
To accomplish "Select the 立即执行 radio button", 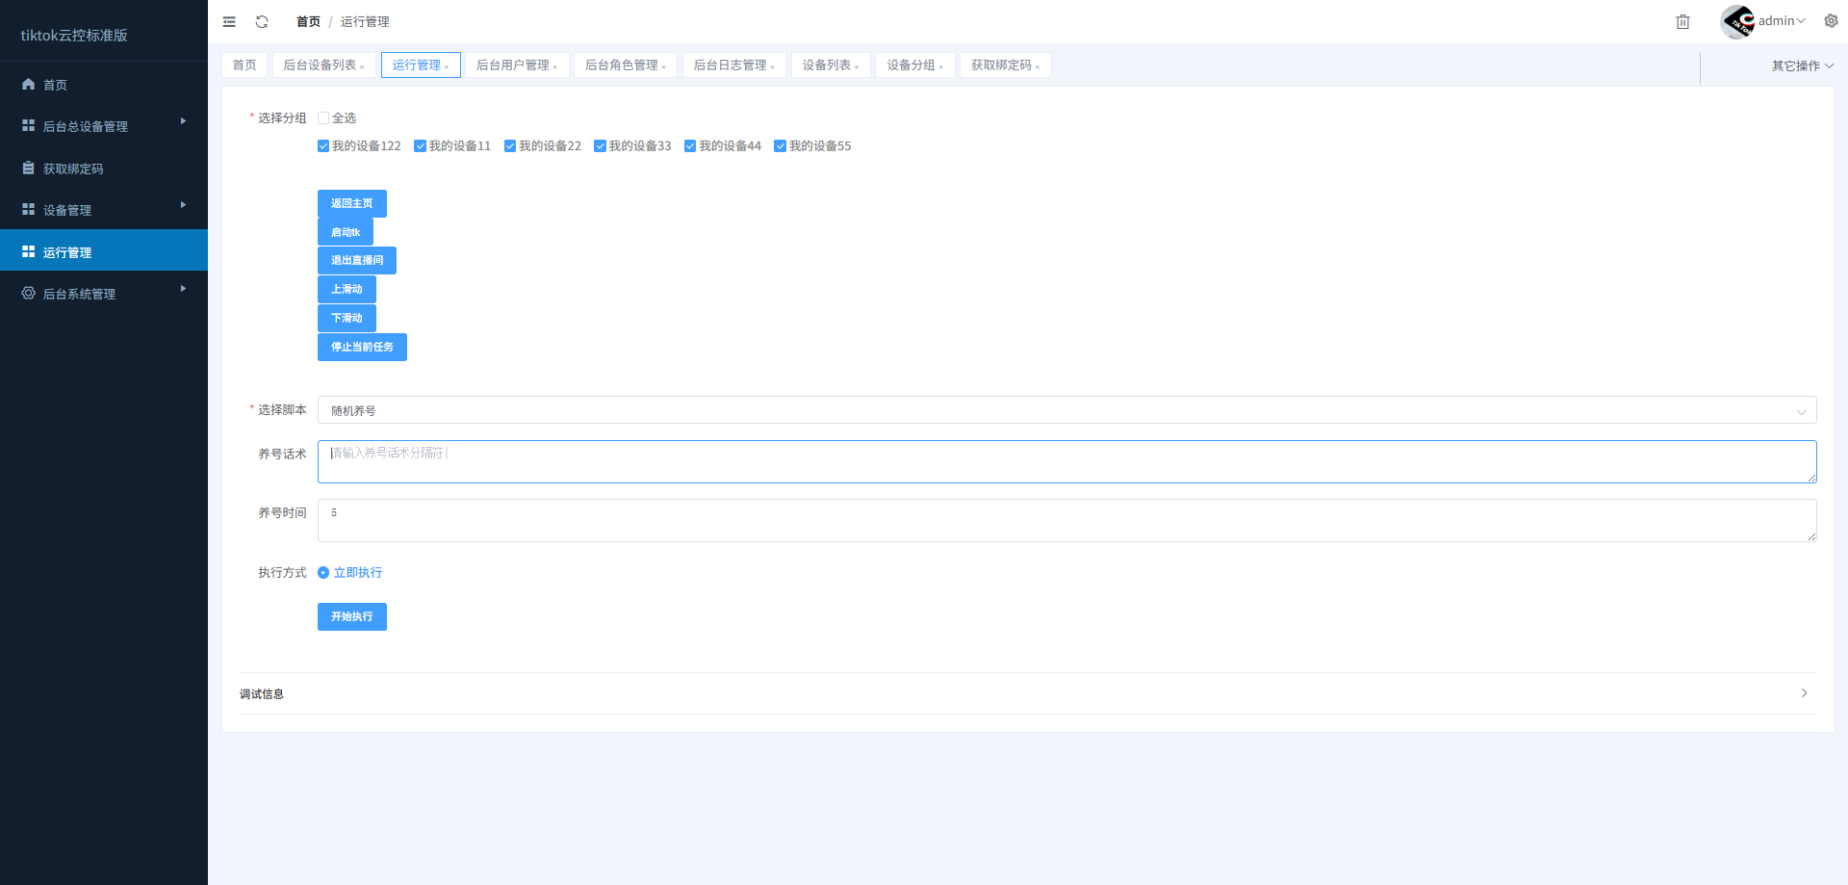I will 323,573.
